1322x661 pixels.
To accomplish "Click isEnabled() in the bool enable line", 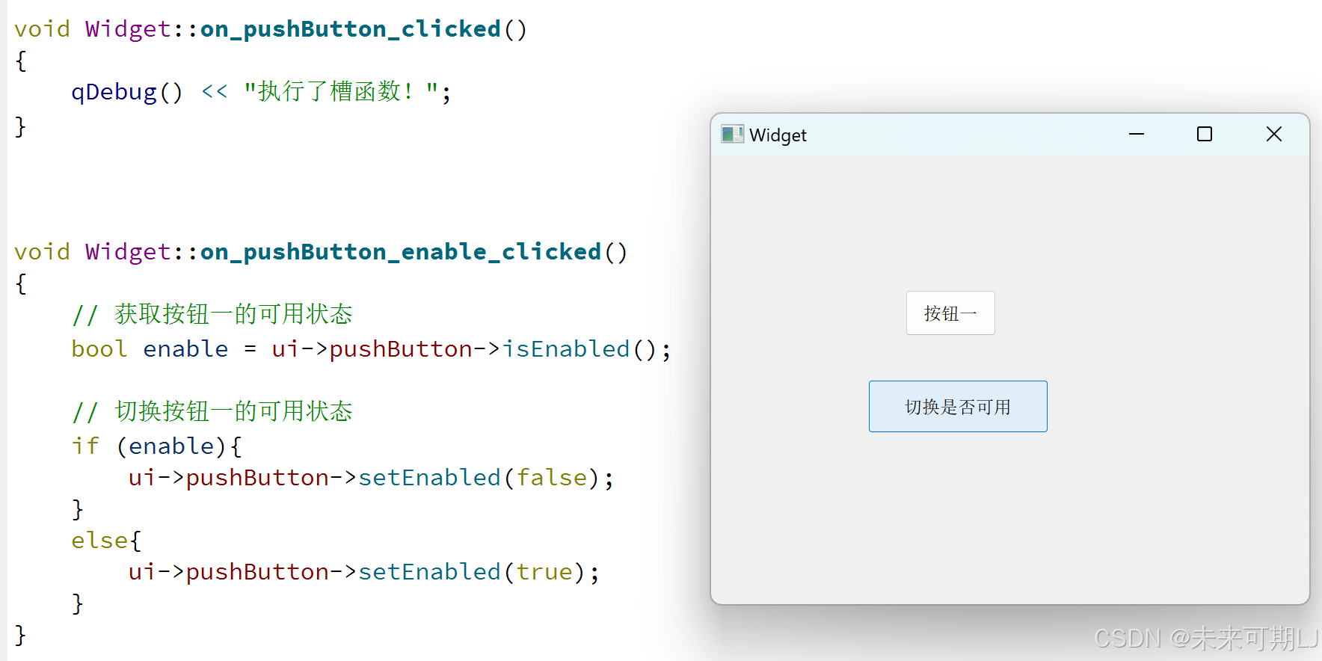I will (x=579, y=349).
